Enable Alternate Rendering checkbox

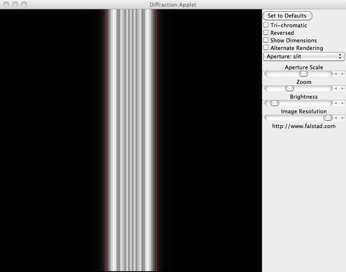tap(266, 48)
